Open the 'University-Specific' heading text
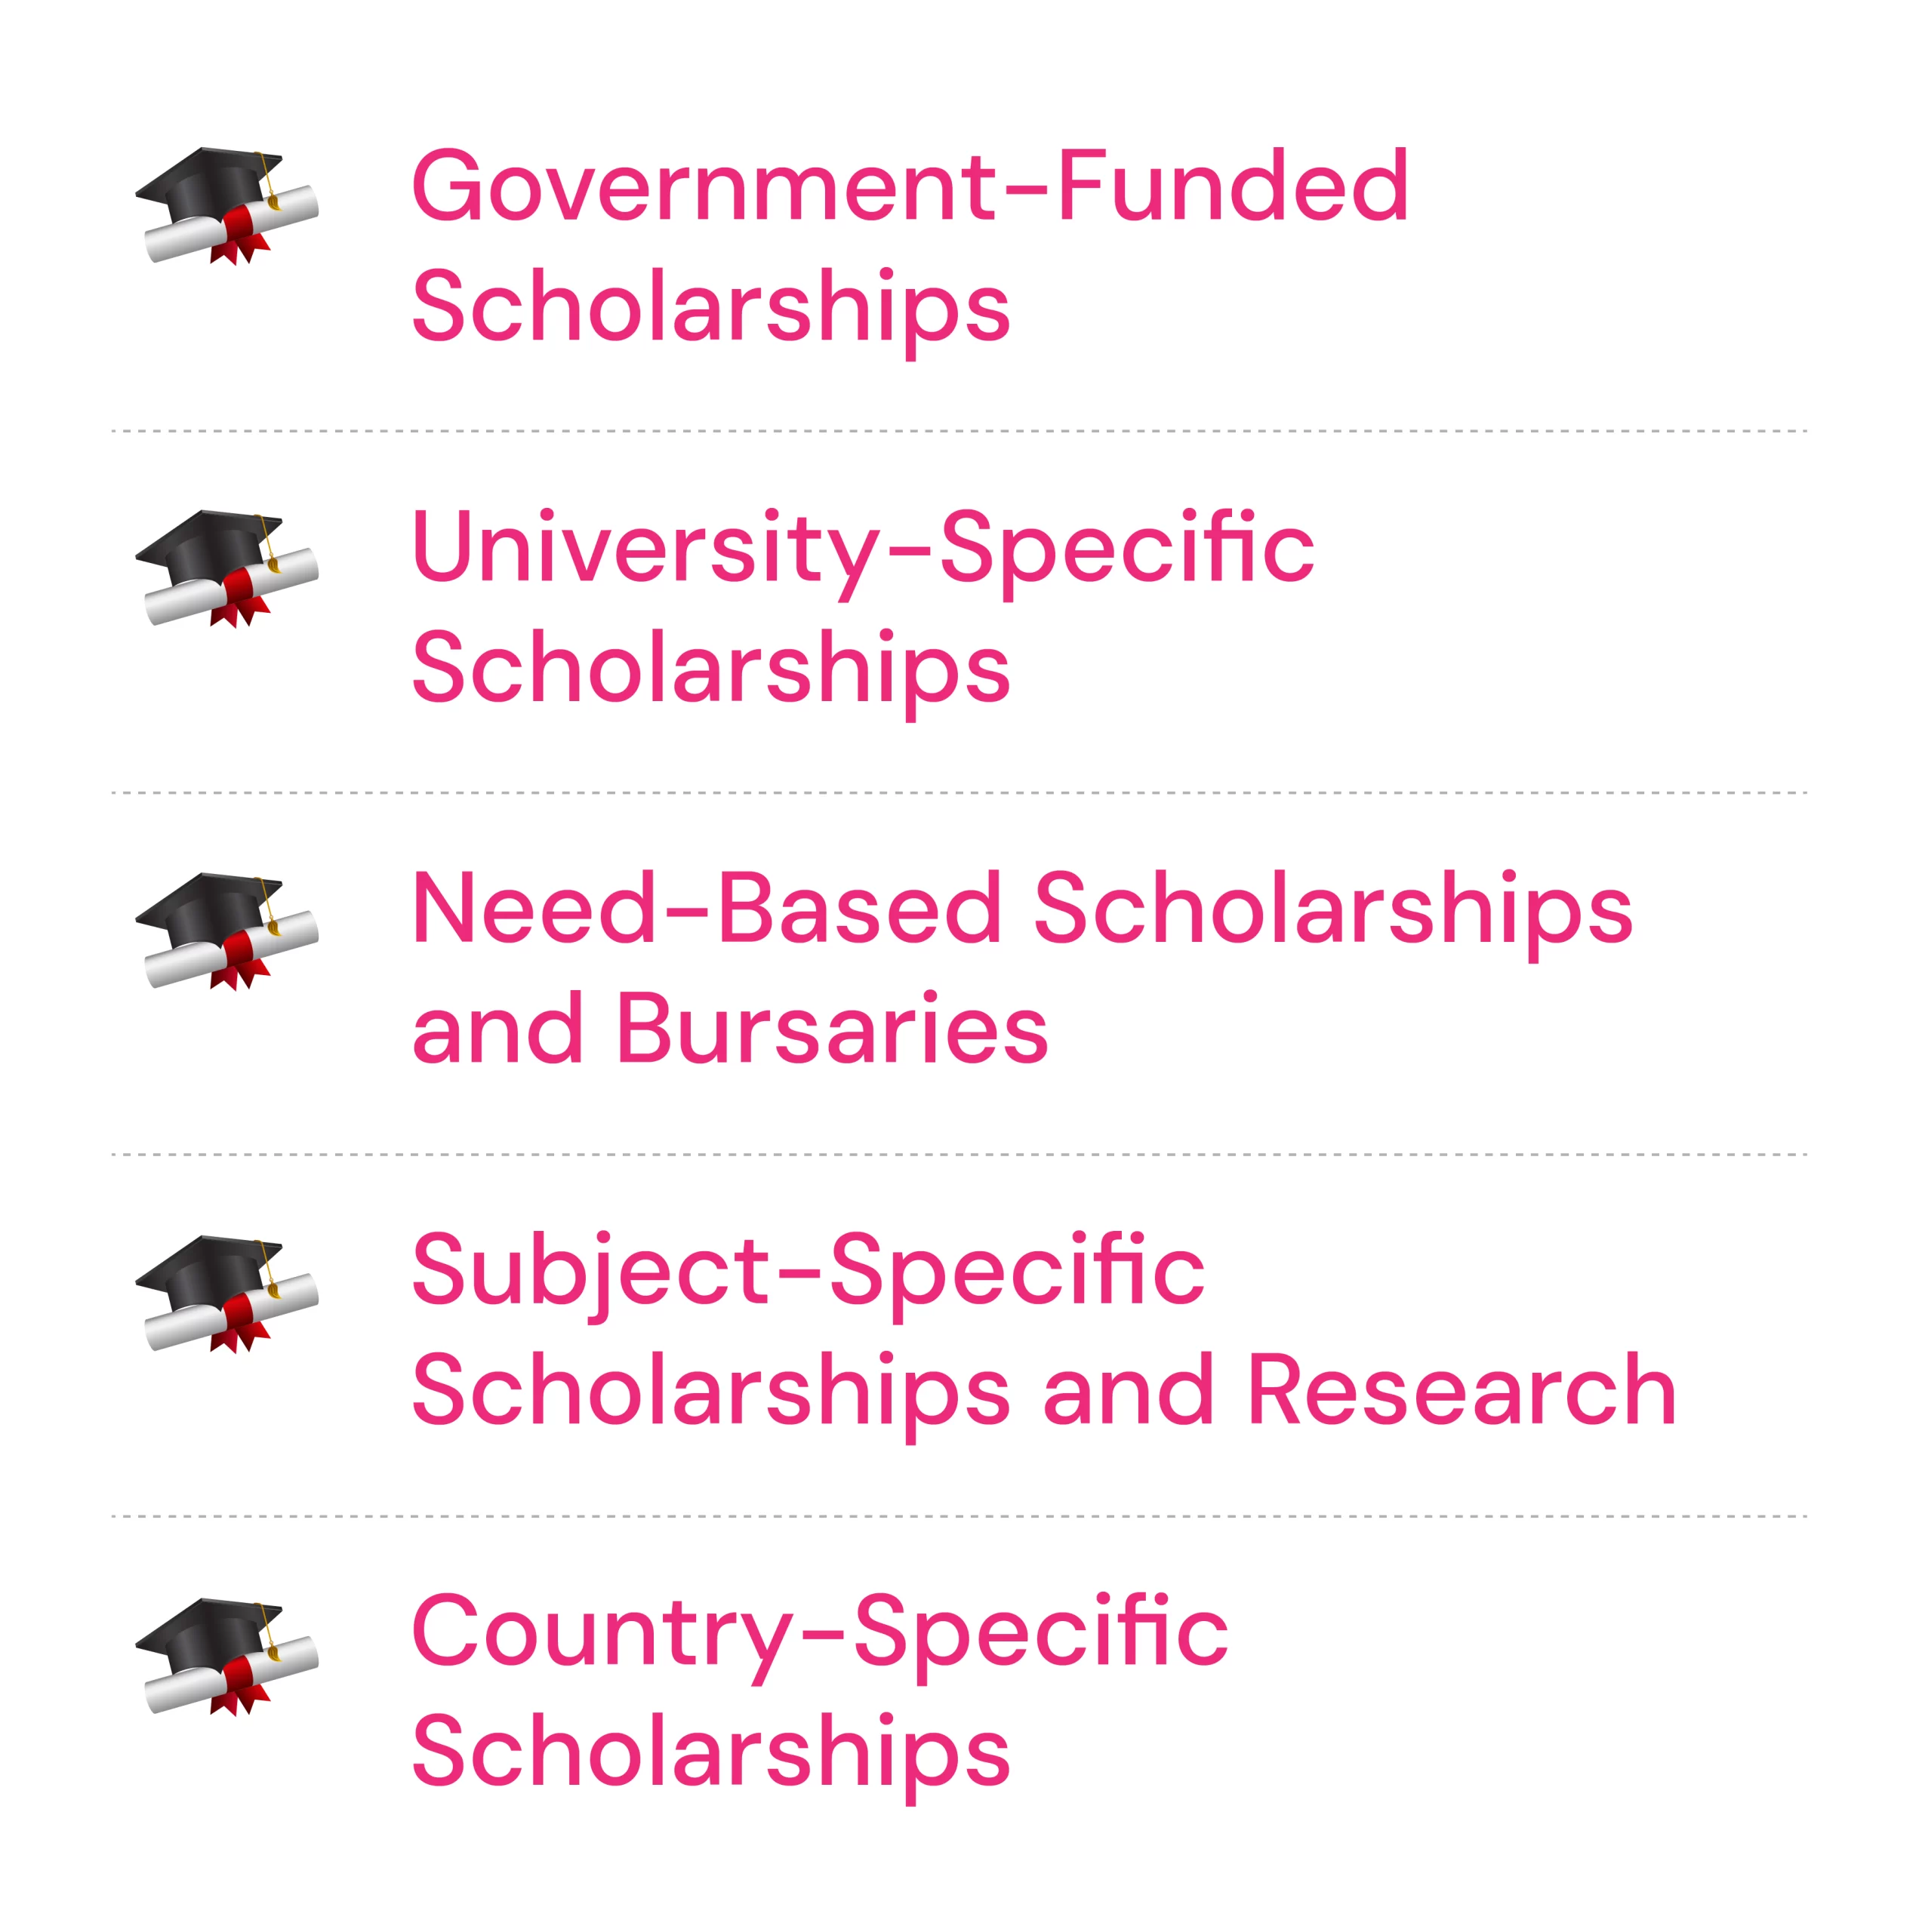 click(862, 547)
